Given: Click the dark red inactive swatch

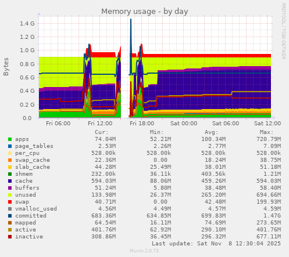Looking at the screenshot, I should point(10,237).
